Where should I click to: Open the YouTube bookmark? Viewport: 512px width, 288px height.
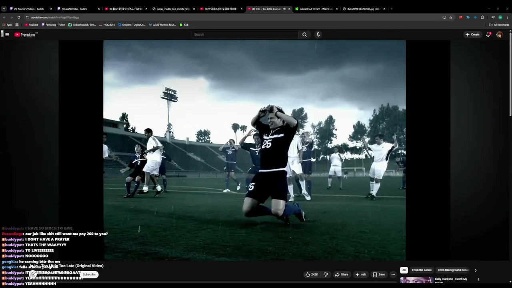click(31, 25)
